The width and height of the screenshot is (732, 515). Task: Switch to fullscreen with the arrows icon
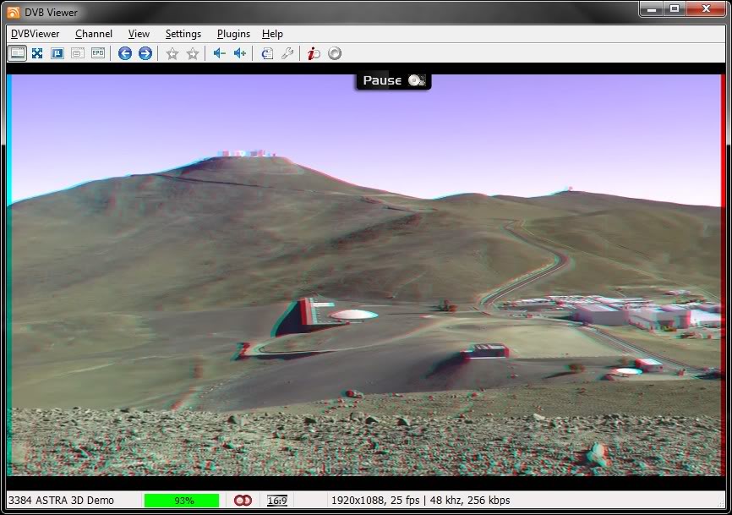click(x=37, y=53)
